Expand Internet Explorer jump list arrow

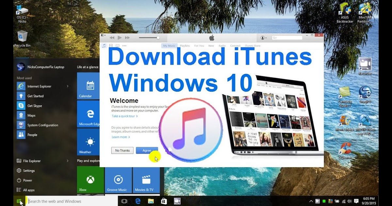coord(68,86)
